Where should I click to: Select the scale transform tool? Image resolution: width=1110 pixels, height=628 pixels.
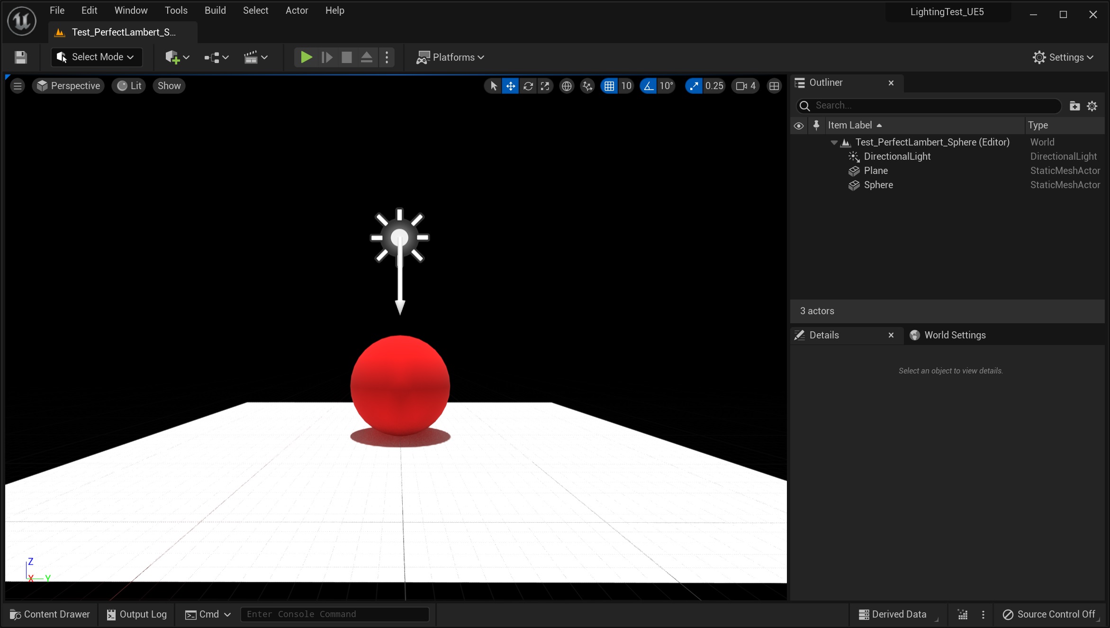[545, 86]
